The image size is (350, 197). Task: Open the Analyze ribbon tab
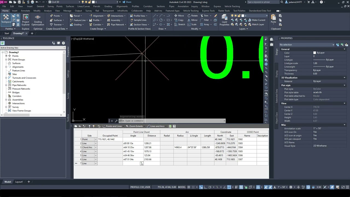(x=48, y=11)
